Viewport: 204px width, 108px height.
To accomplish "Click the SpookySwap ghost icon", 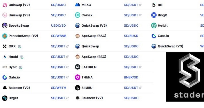I will click(x=5, y=25).
